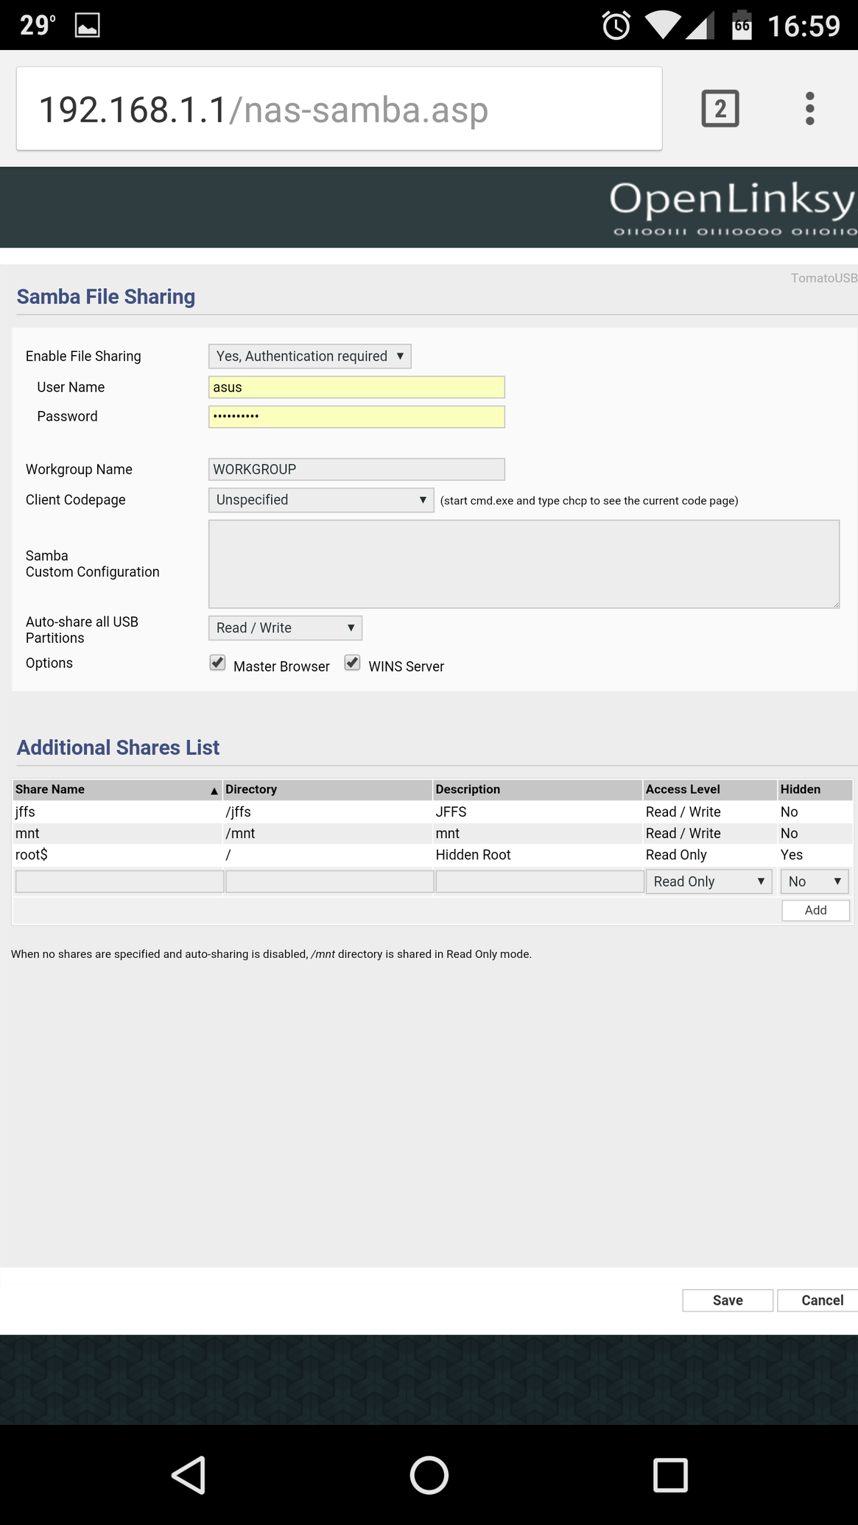Tap the image notification icon

[x=87, y=26]
